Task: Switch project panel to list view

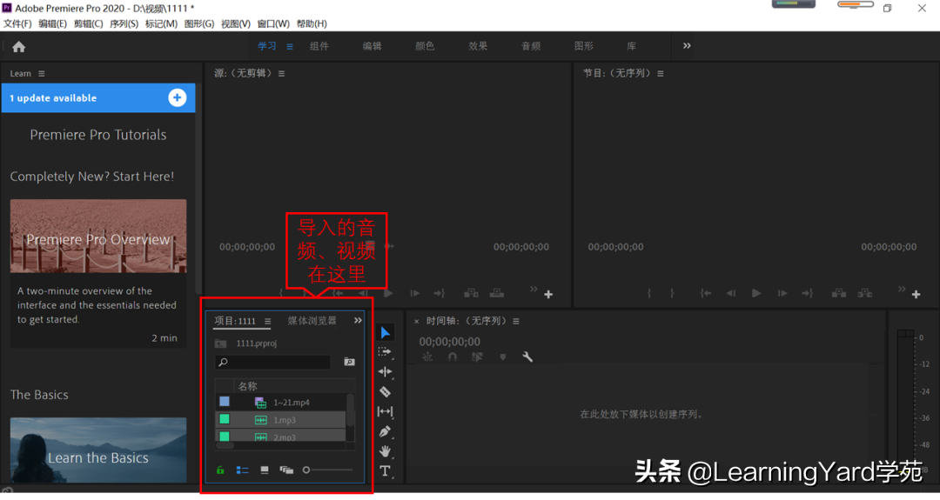Action: point(242,470)
